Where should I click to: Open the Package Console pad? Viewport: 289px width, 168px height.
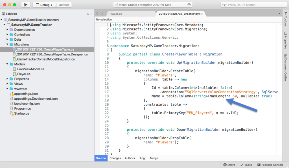tap(270, 165)
